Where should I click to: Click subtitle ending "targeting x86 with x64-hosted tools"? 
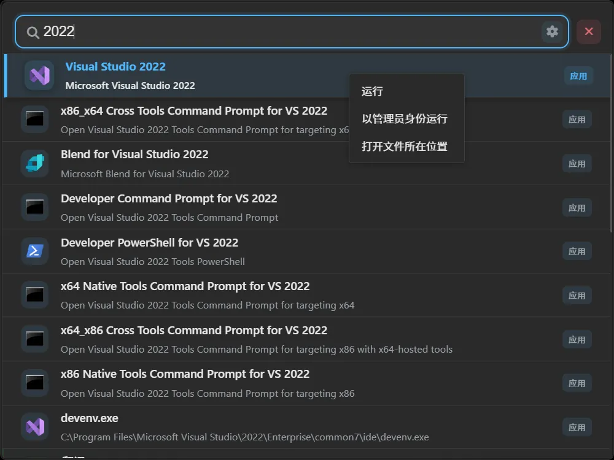point(257,350)
